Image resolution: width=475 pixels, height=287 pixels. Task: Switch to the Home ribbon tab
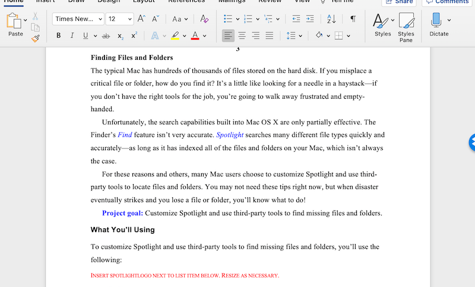(13, 2)
